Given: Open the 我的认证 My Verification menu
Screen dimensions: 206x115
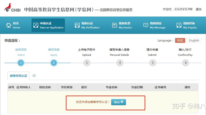Looking at the screenshot, I should click(90, 25).
